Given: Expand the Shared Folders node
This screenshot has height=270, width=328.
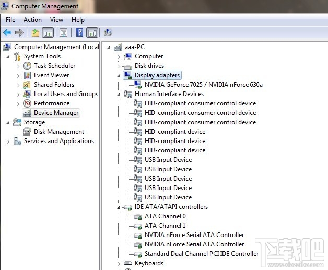Looking at the screenshot, I should coord(18,85).
